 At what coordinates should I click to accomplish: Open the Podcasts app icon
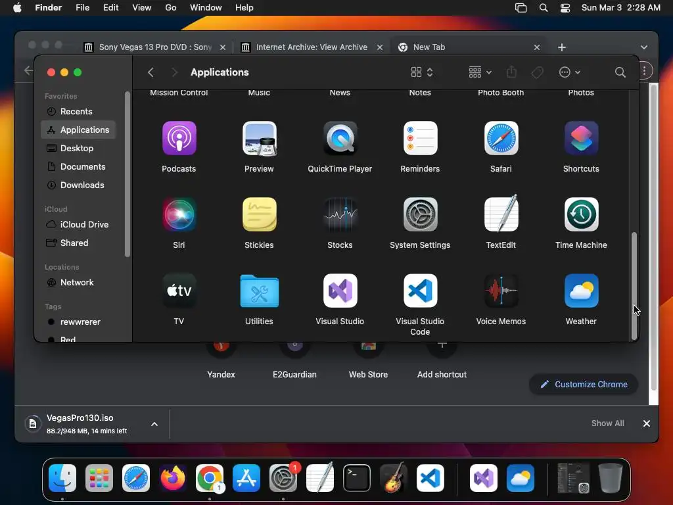(179, 138)
